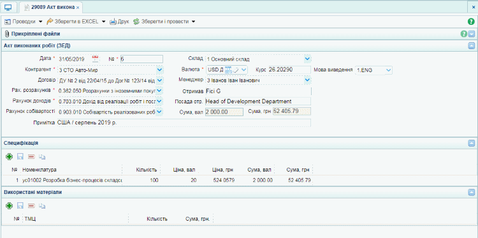Click the Посада отр. field
478x238 pixels.
[x=258, y=101]
